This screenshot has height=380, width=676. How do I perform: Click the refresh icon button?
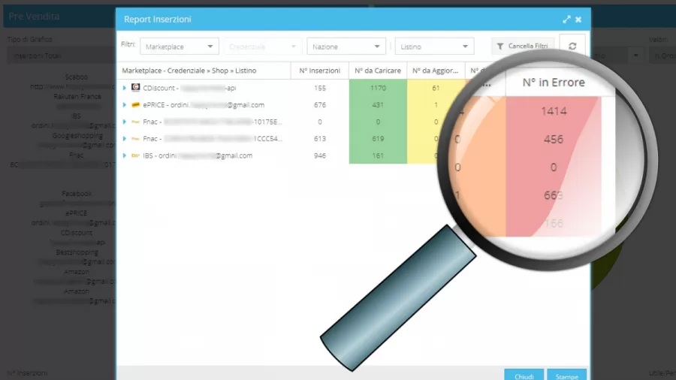(572, 46)
